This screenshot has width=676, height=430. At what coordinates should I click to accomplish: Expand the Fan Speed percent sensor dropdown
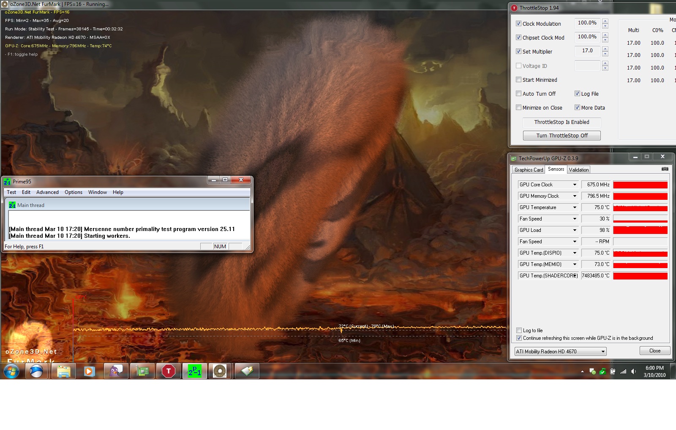tap(575, 219)
